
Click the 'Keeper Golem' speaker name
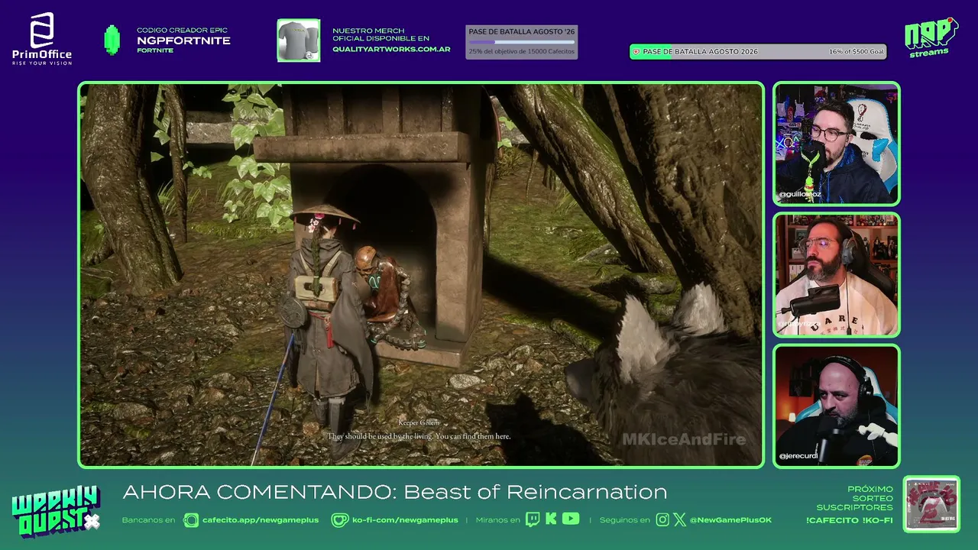pos(419,422)
